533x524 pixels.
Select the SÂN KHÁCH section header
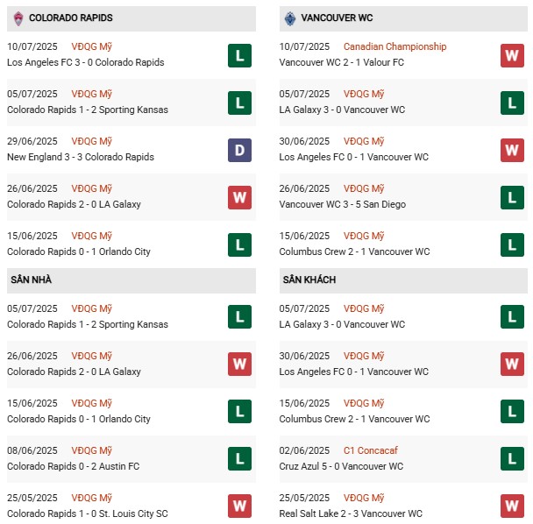point(309,280)
